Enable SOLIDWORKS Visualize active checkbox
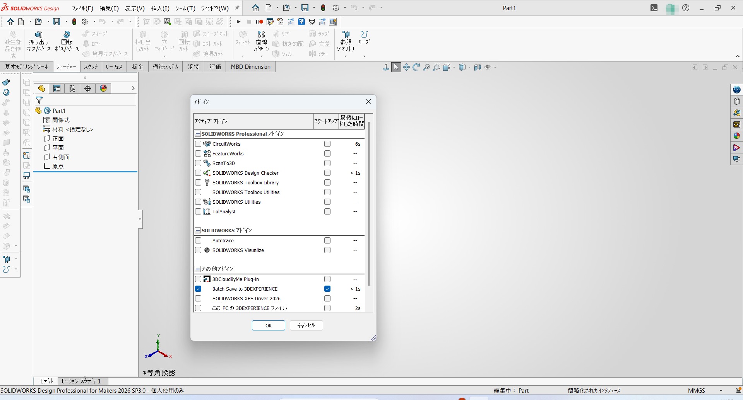This screenshot has width=743, height=400. (x=198, y=250)
